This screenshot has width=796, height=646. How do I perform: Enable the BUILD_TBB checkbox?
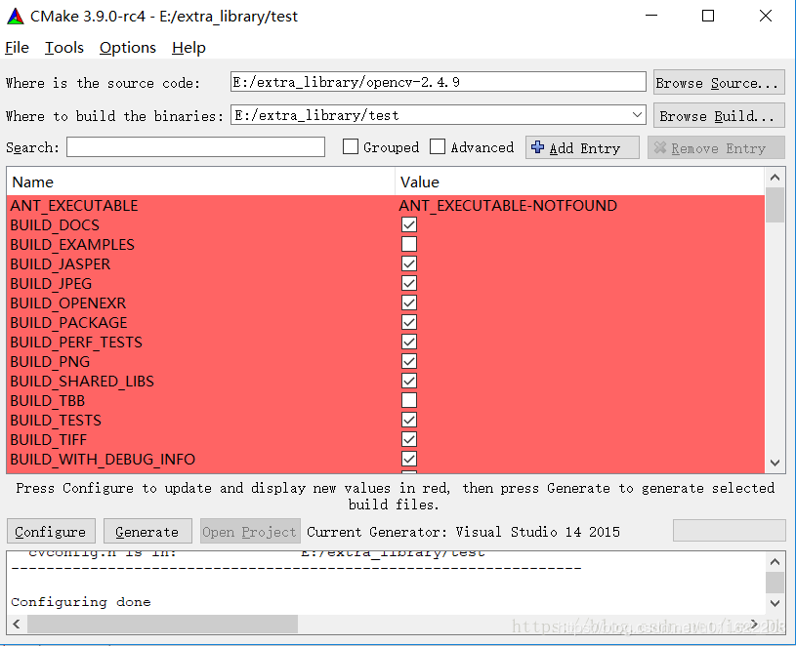click(409, 401)
